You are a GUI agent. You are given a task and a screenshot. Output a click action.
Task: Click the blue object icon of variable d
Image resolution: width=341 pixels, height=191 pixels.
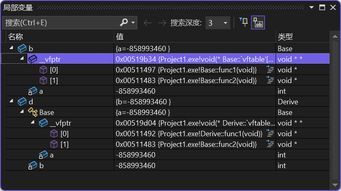click(22, 101)
